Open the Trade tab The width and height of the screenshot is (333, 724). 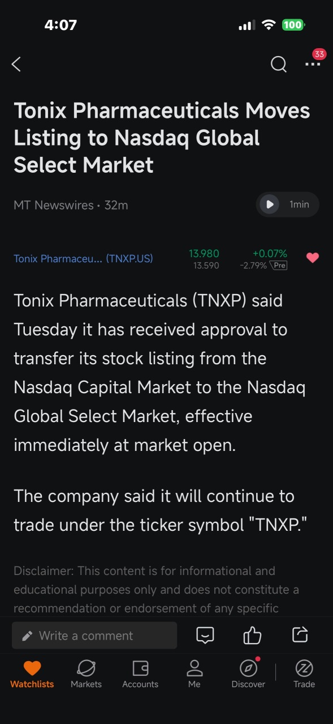tap(304, 674)
